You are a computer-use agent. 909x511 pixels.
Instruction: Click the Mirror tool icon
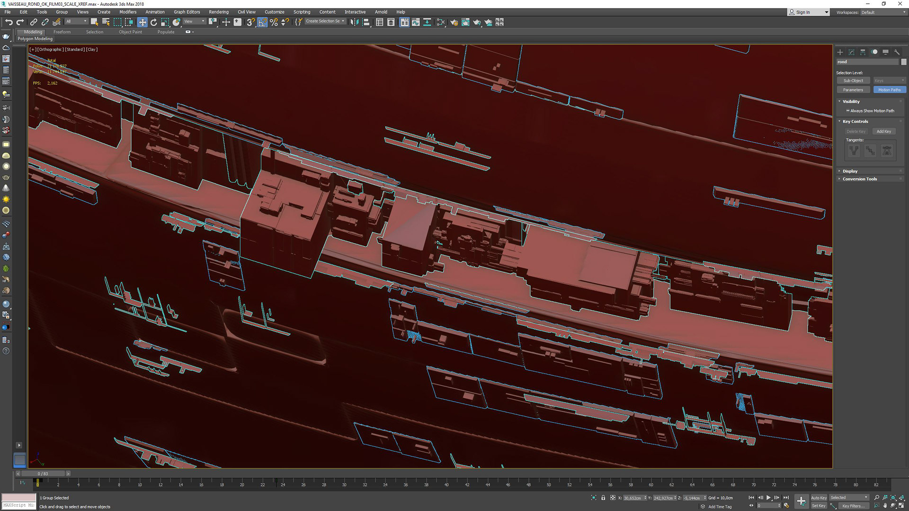355,22
